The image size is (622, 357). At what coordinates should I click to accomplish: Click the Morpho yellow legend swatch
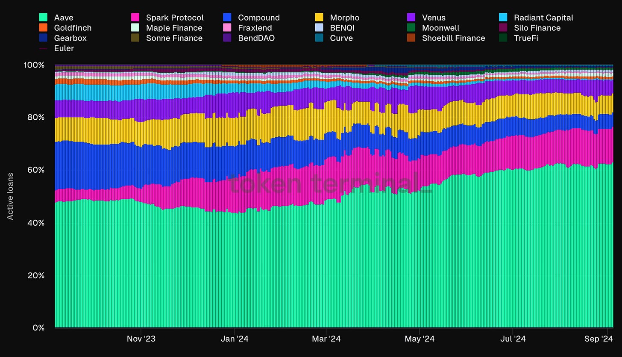(319, 18)
